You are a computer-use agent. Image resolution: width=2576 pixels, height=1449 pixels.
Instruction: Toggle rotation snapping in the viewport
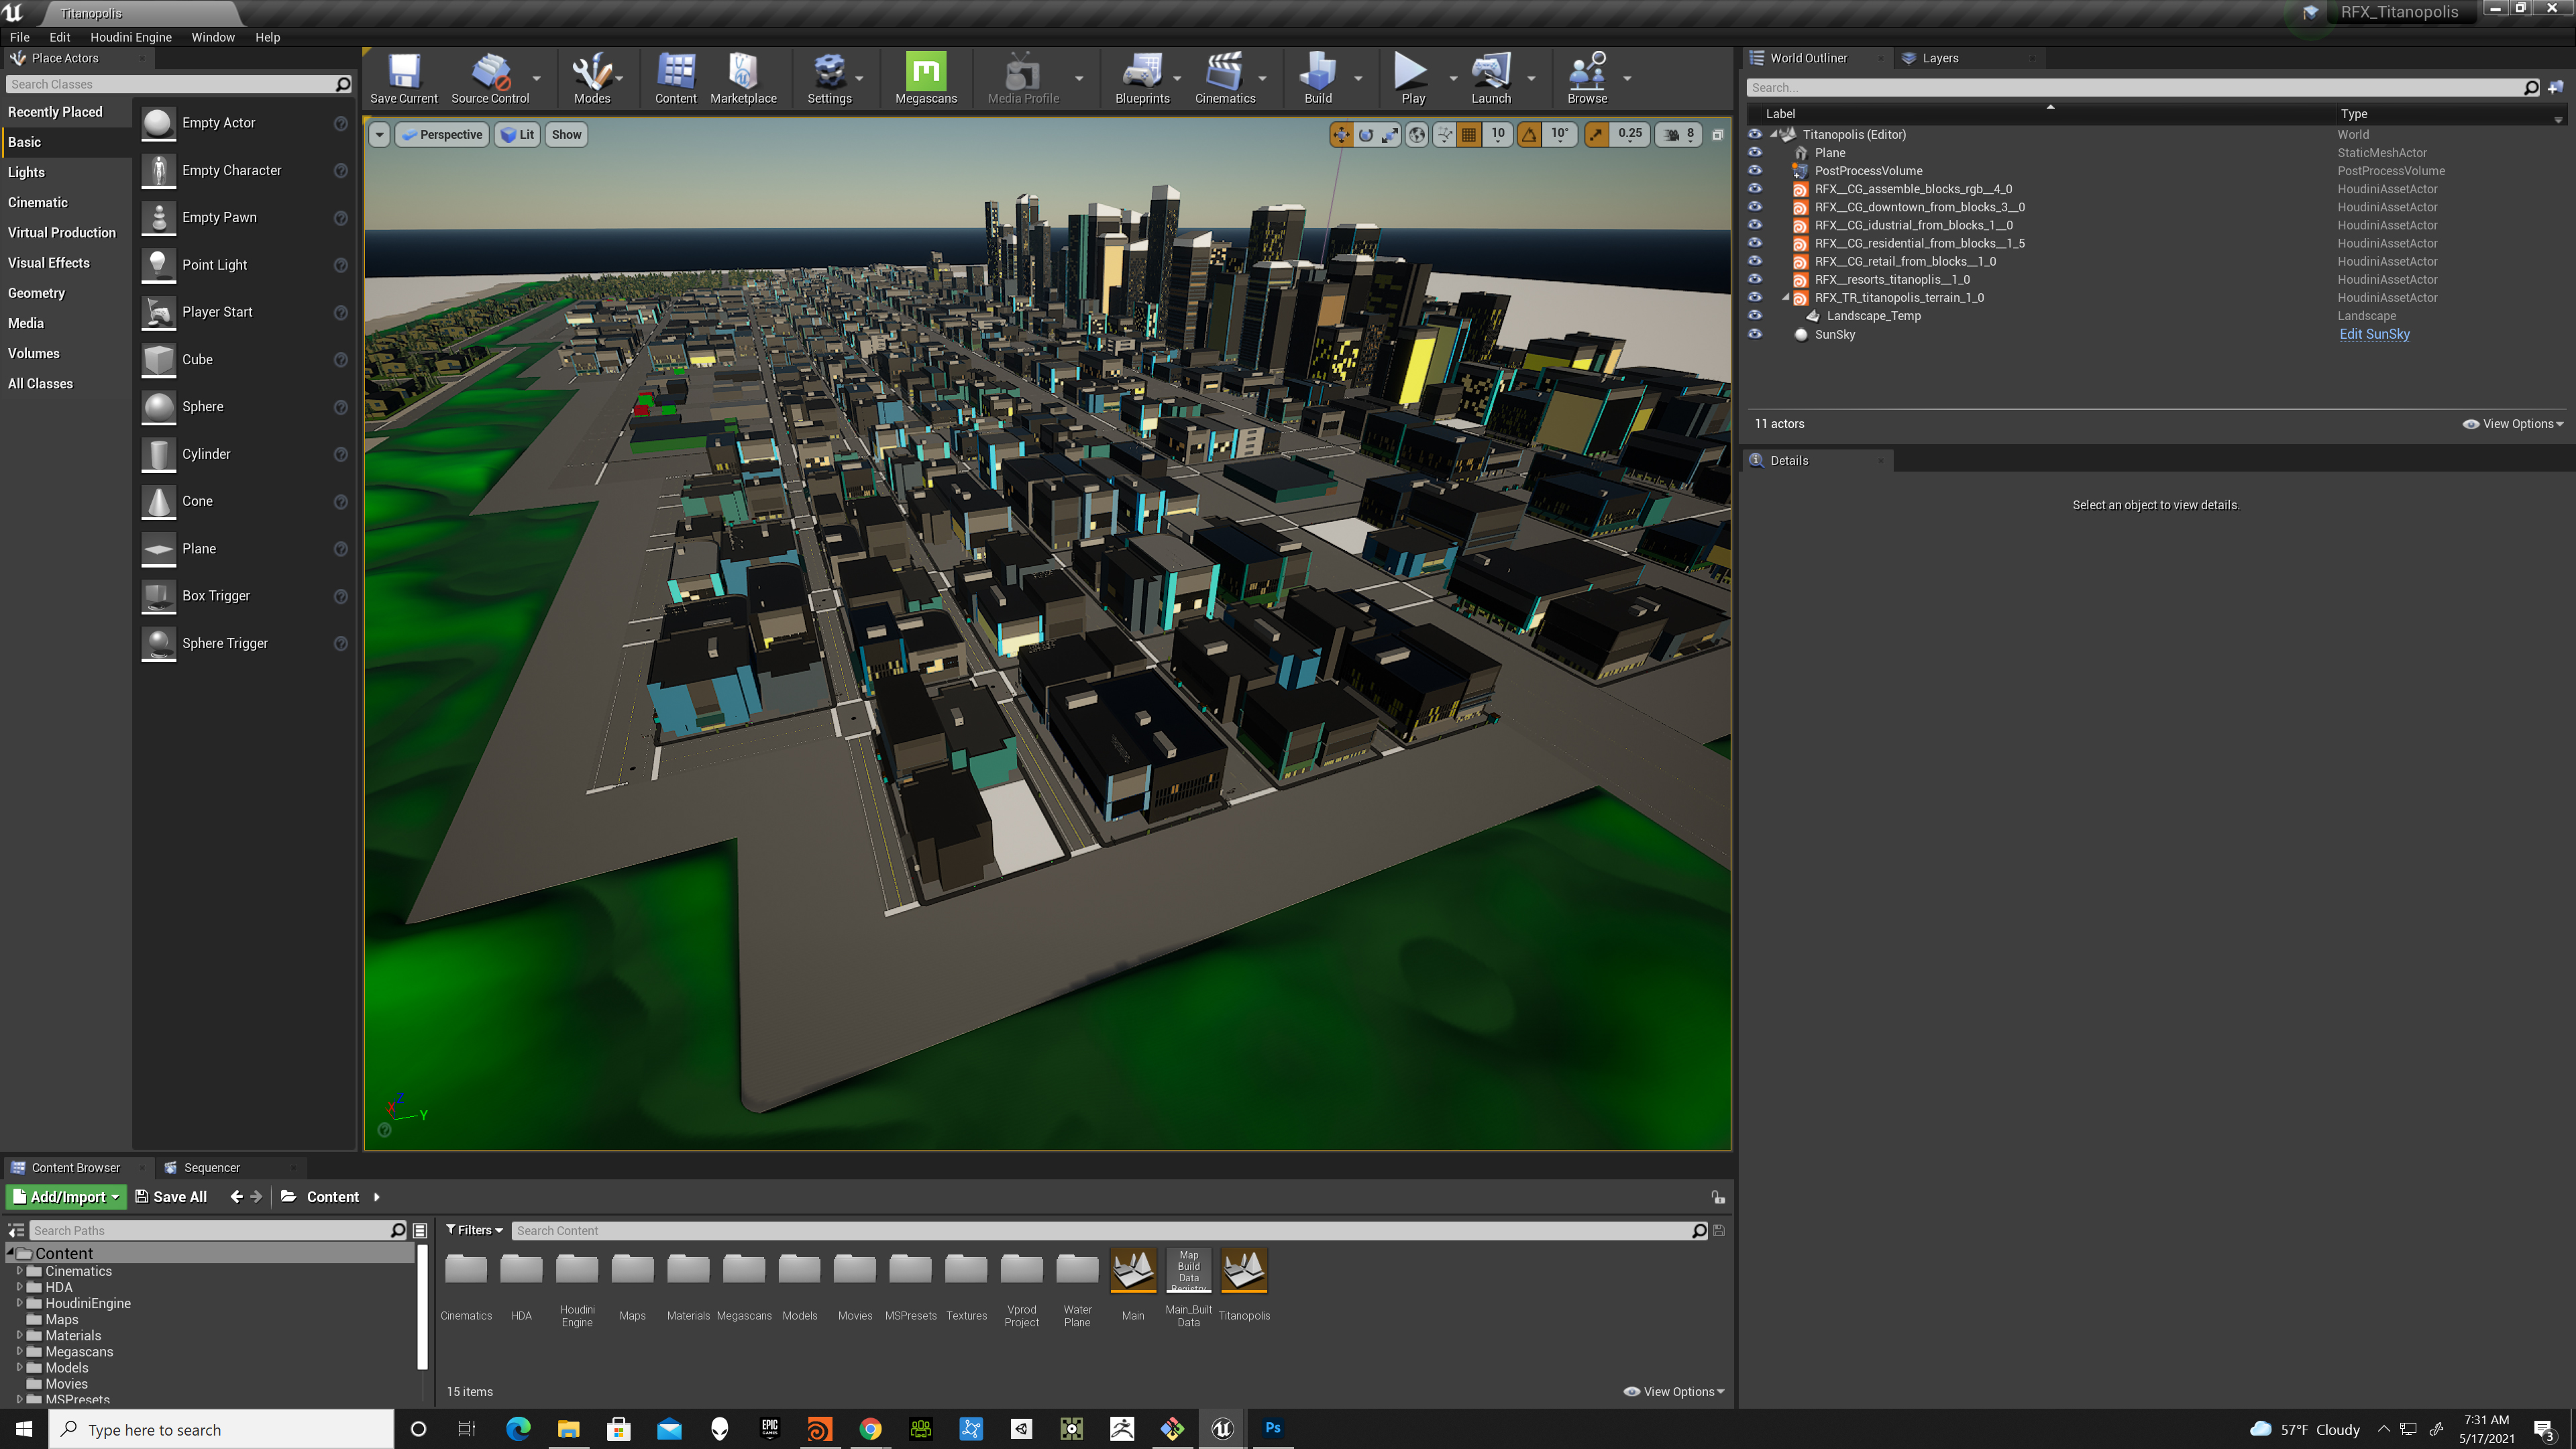pyautogui.click(x=1529, y=134)
